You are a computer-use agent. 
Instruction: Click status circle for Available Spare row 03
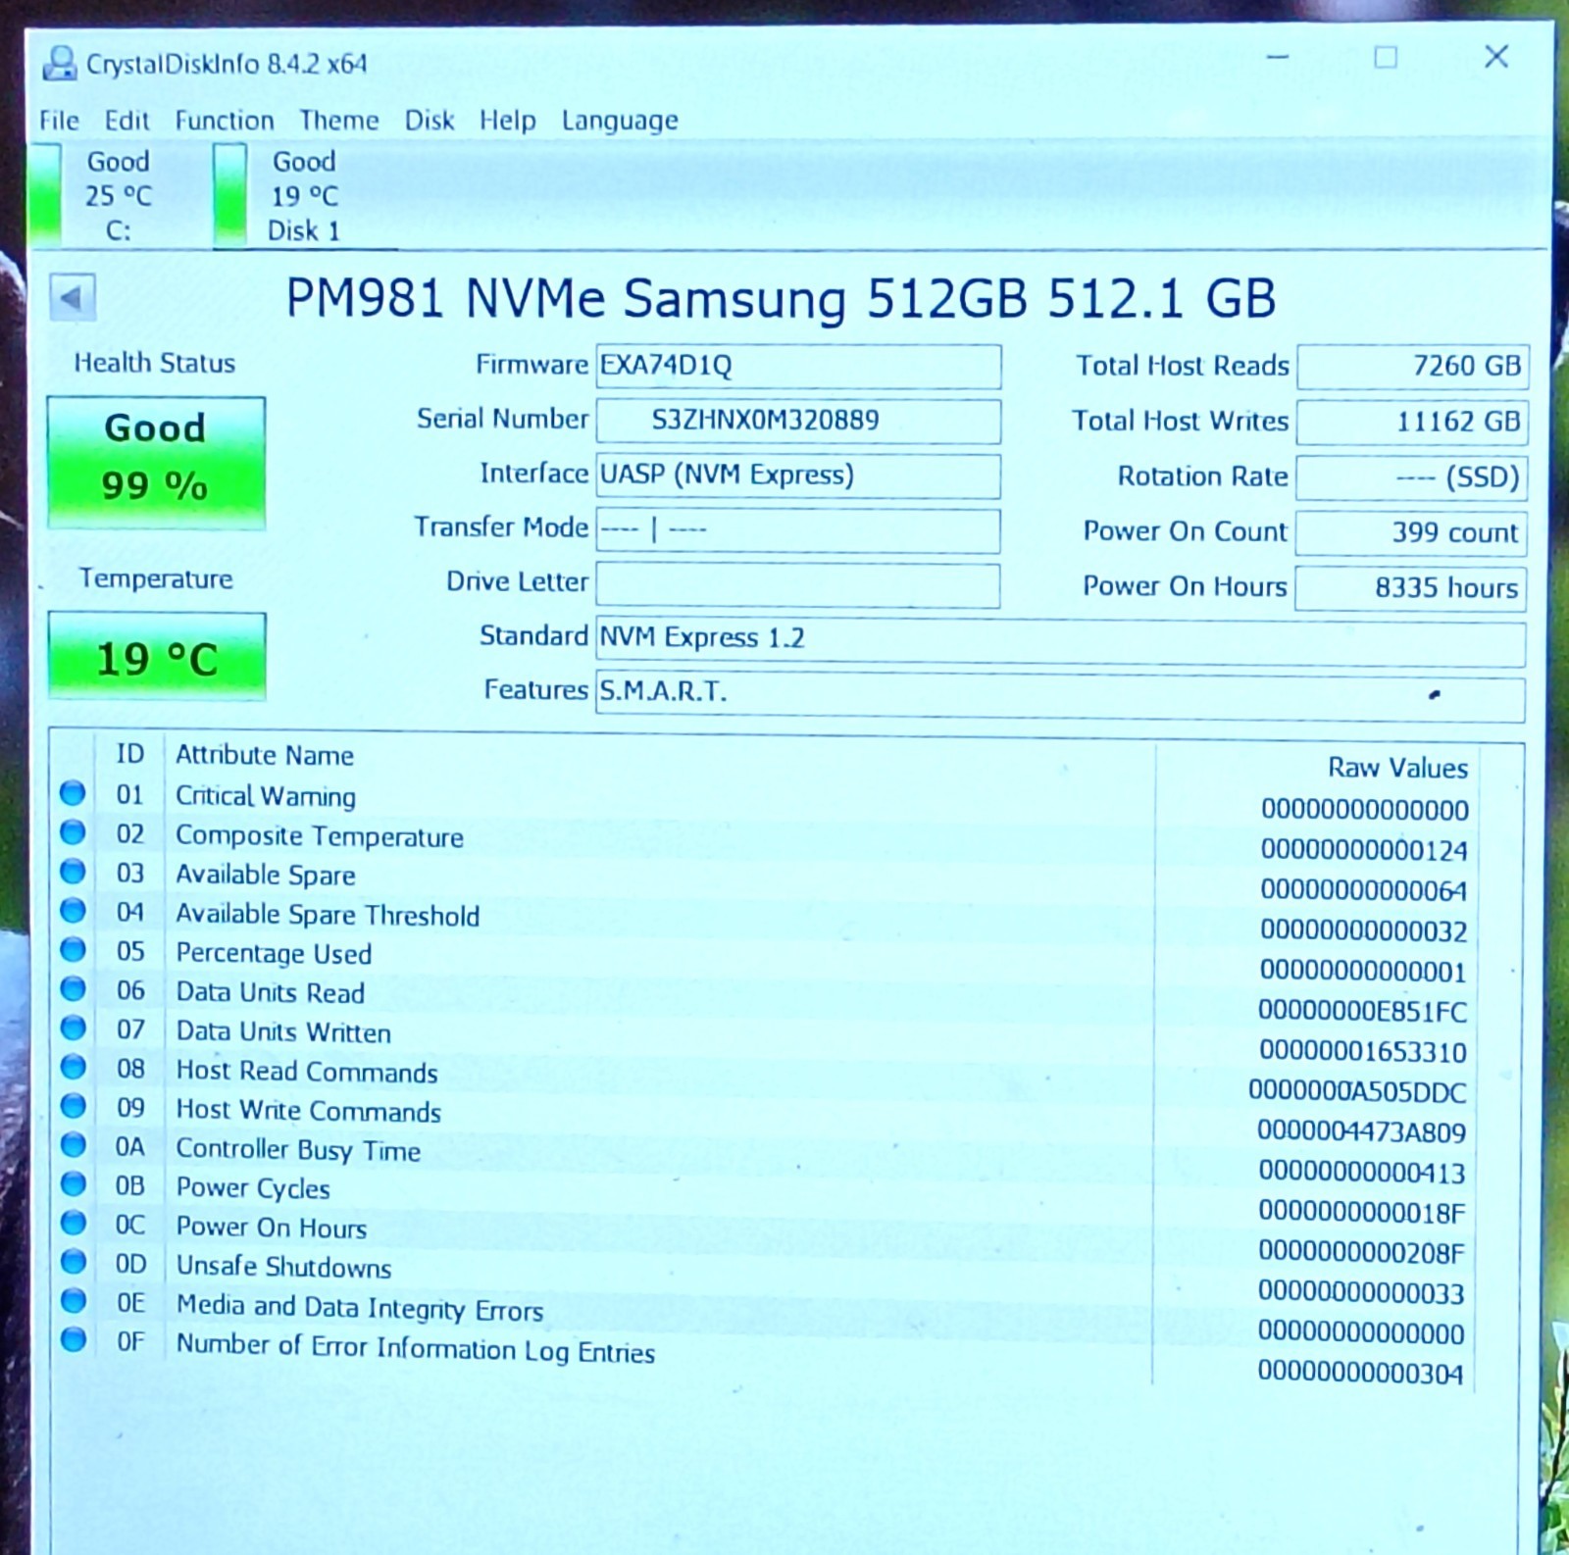[73, 872]
